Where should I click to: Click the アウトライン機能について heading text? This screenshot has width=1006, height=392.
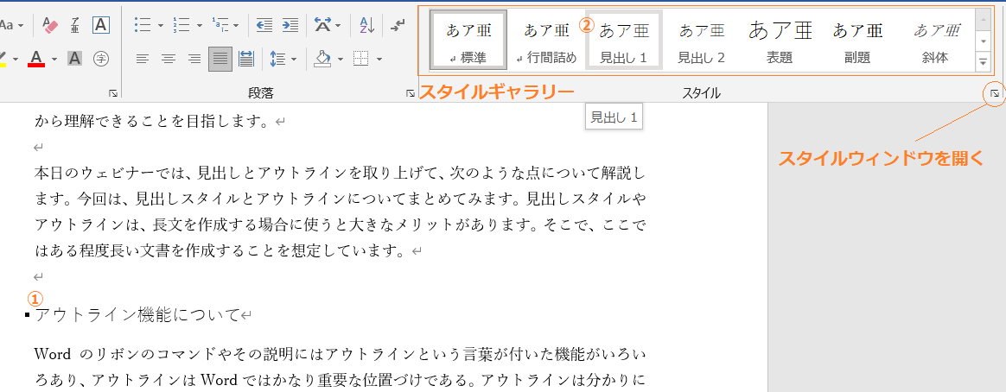pos(138,315)
